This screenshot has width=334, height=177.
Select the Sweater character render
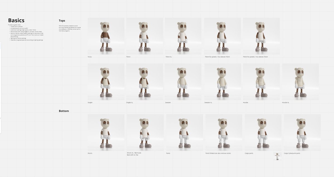click(x=183, y=82)
